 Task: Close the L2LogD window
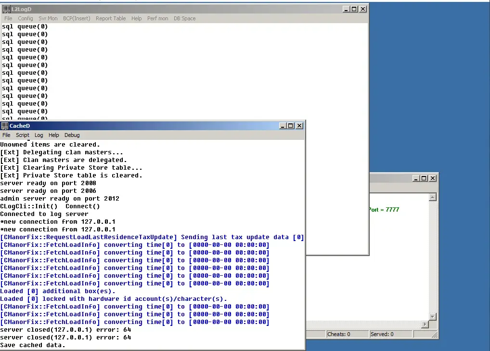coord(363,9)
